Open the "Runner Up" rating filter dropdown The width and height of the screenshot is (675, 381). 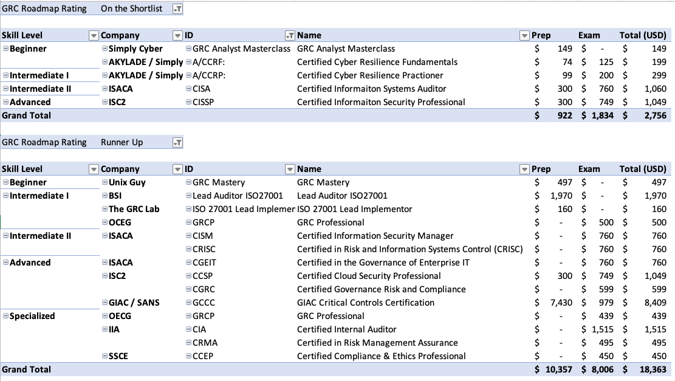177,142
